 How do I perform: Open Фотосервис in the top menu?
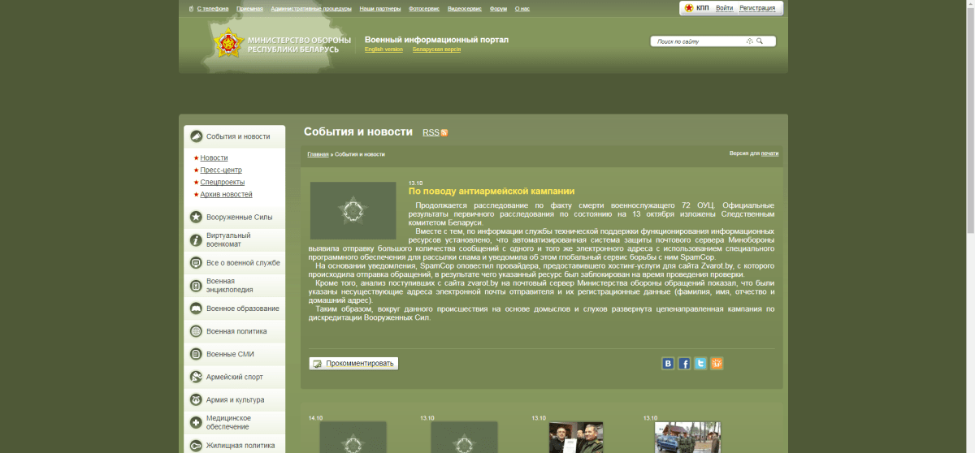click(x=423, y=9)
